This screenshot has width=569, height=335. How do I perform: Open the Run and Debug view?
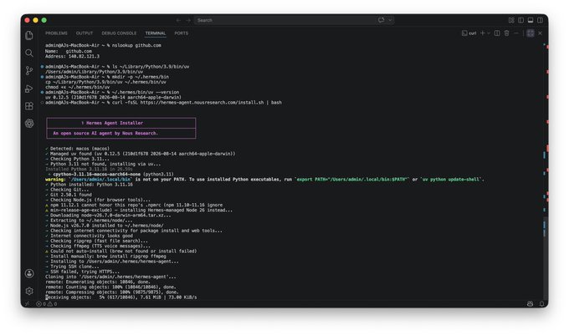[x=29, y=89]
